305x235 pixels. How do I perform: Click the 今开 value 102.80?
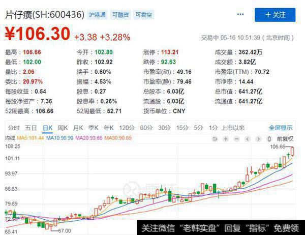tap(104, 52)
